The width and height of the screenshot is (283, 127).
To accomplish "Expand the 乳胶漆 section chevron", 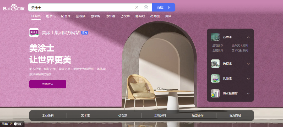I will pyautogui.click(x=248, y=79).
